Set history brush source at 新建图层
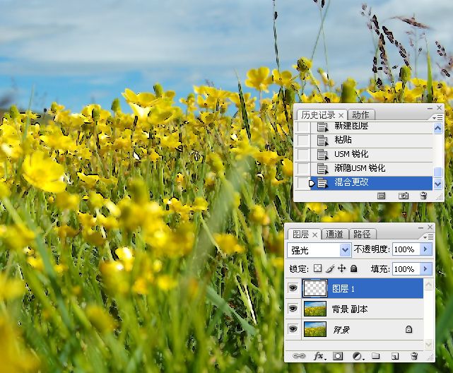The image size is (453, 373). click(302, 126)
